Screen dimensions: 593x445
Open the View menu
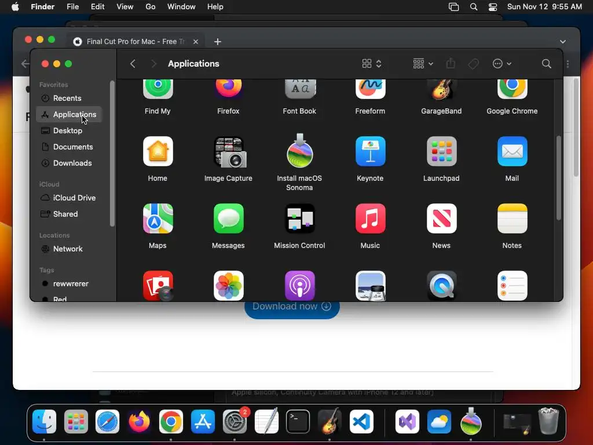pyautogui.click(x=125, y=7)
